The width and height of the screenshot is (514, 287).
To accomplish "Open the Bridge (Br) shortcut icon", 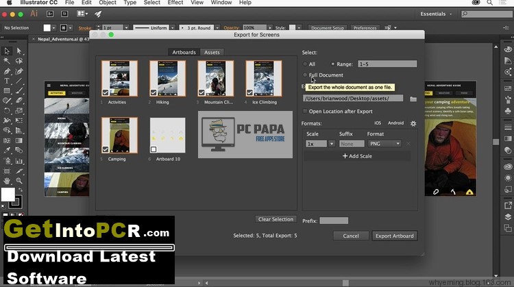I will pos(50,14).
